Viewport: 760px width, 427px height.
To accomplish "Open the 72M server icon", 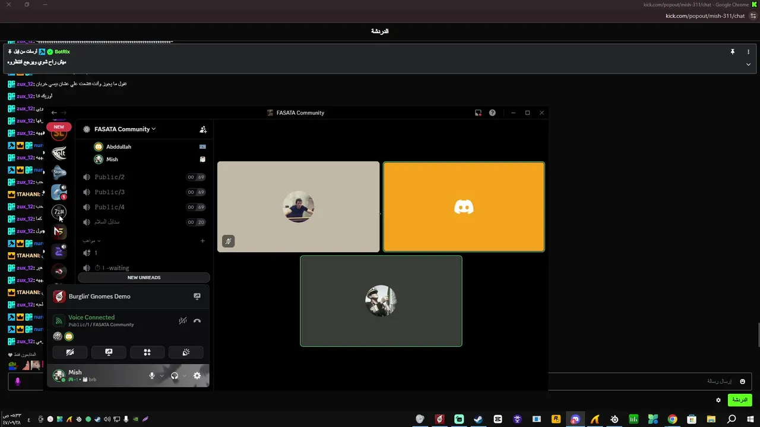I will [x=59, y=212].
